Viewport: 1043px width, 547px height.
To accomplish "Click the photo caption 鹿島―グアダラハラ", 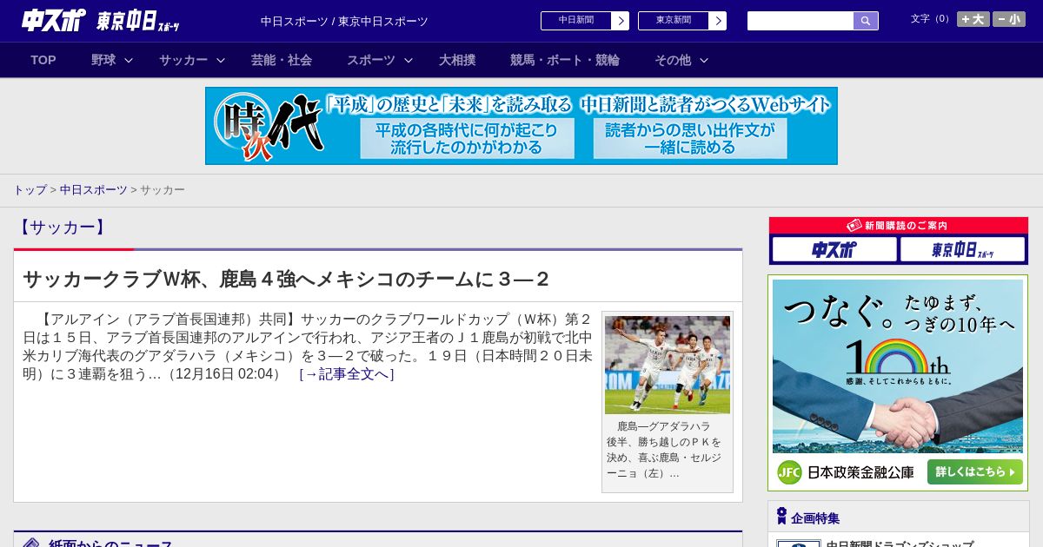I will 663,426.
